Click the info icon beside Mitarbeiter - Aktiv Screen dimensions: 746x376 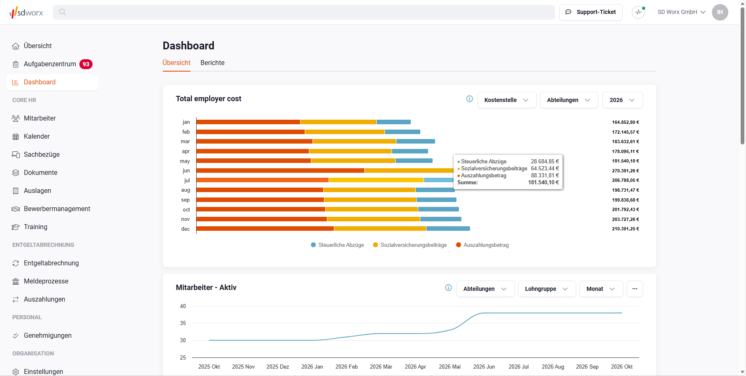tap(449, 288)
